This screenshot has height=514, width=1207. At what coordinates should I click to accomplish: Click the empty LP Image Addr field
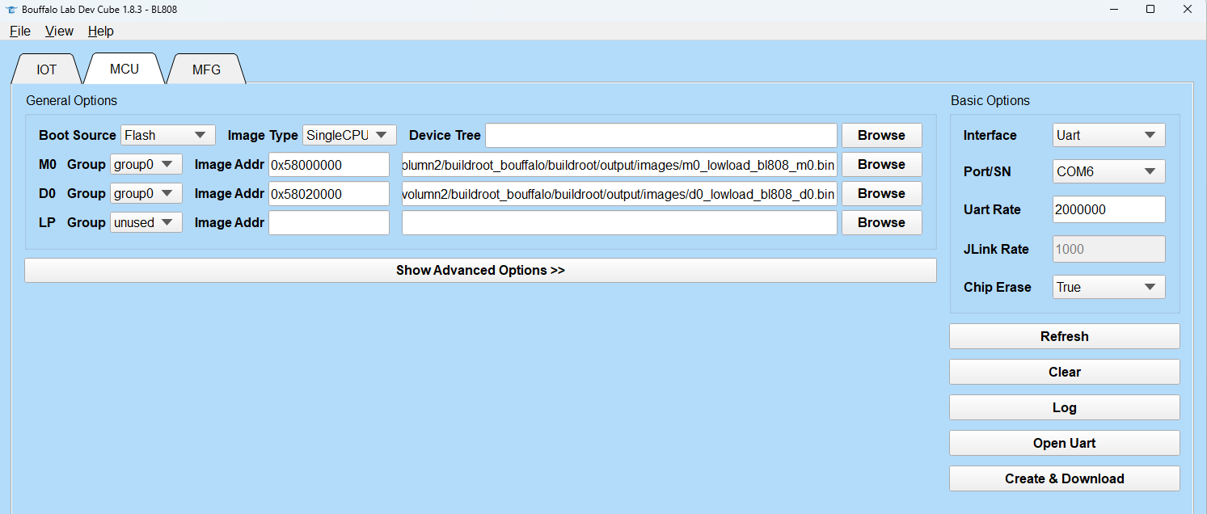click(329, 222)
